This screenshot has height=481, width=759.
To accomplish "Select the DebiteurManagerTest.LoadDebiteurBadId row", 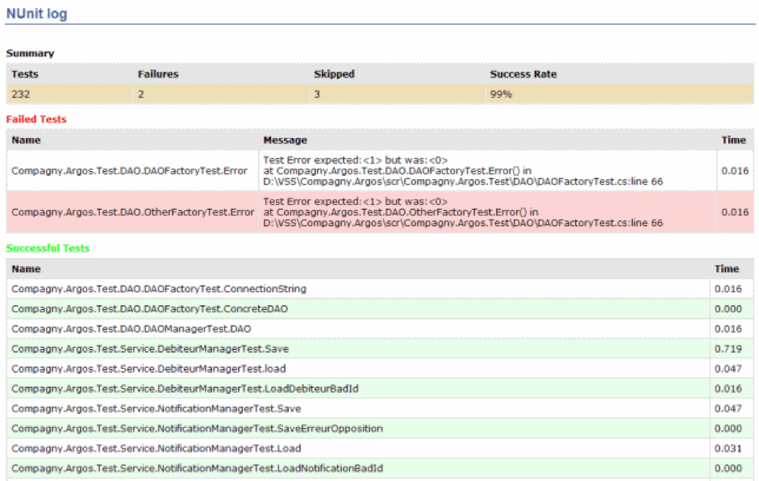I will click(380, 388).
